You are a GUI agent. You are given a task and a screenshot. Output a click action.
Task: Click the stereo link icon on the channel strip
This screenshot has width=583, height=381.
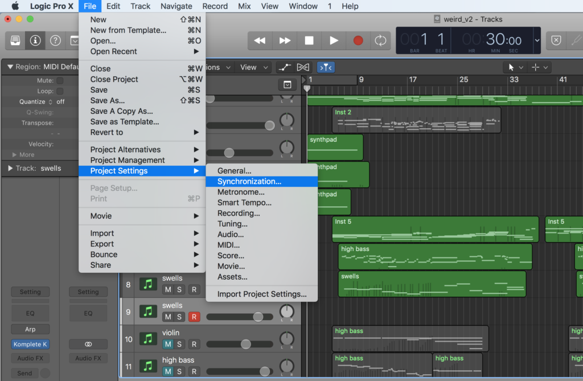click(88, 344)
